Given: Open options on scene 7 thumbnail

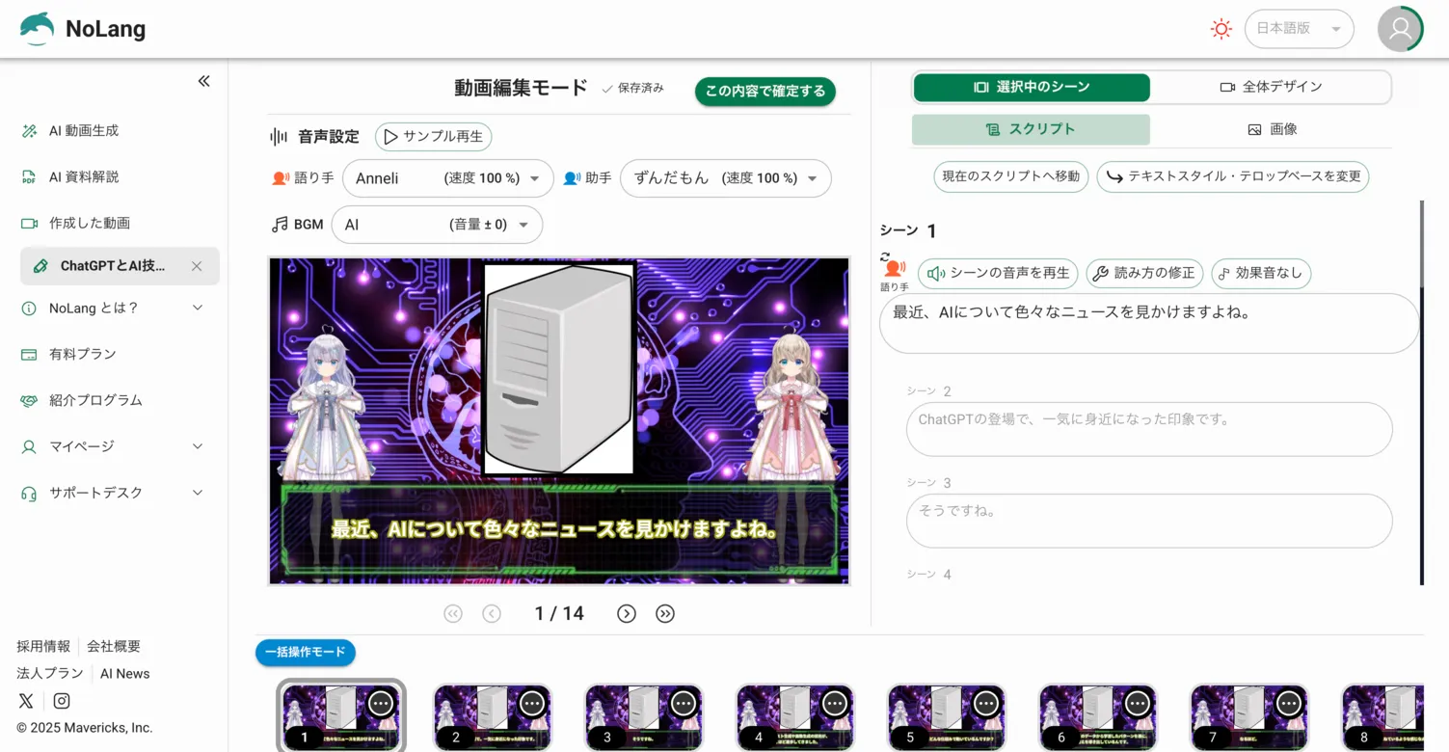Looking at the screenshot, I should [x=1290, y=704].
